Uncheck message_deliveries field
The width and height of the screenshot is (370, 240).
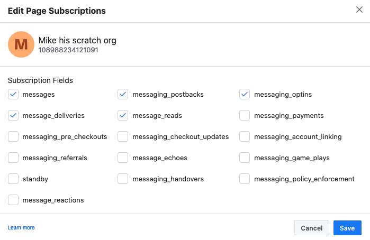click(x=13, y=115)
